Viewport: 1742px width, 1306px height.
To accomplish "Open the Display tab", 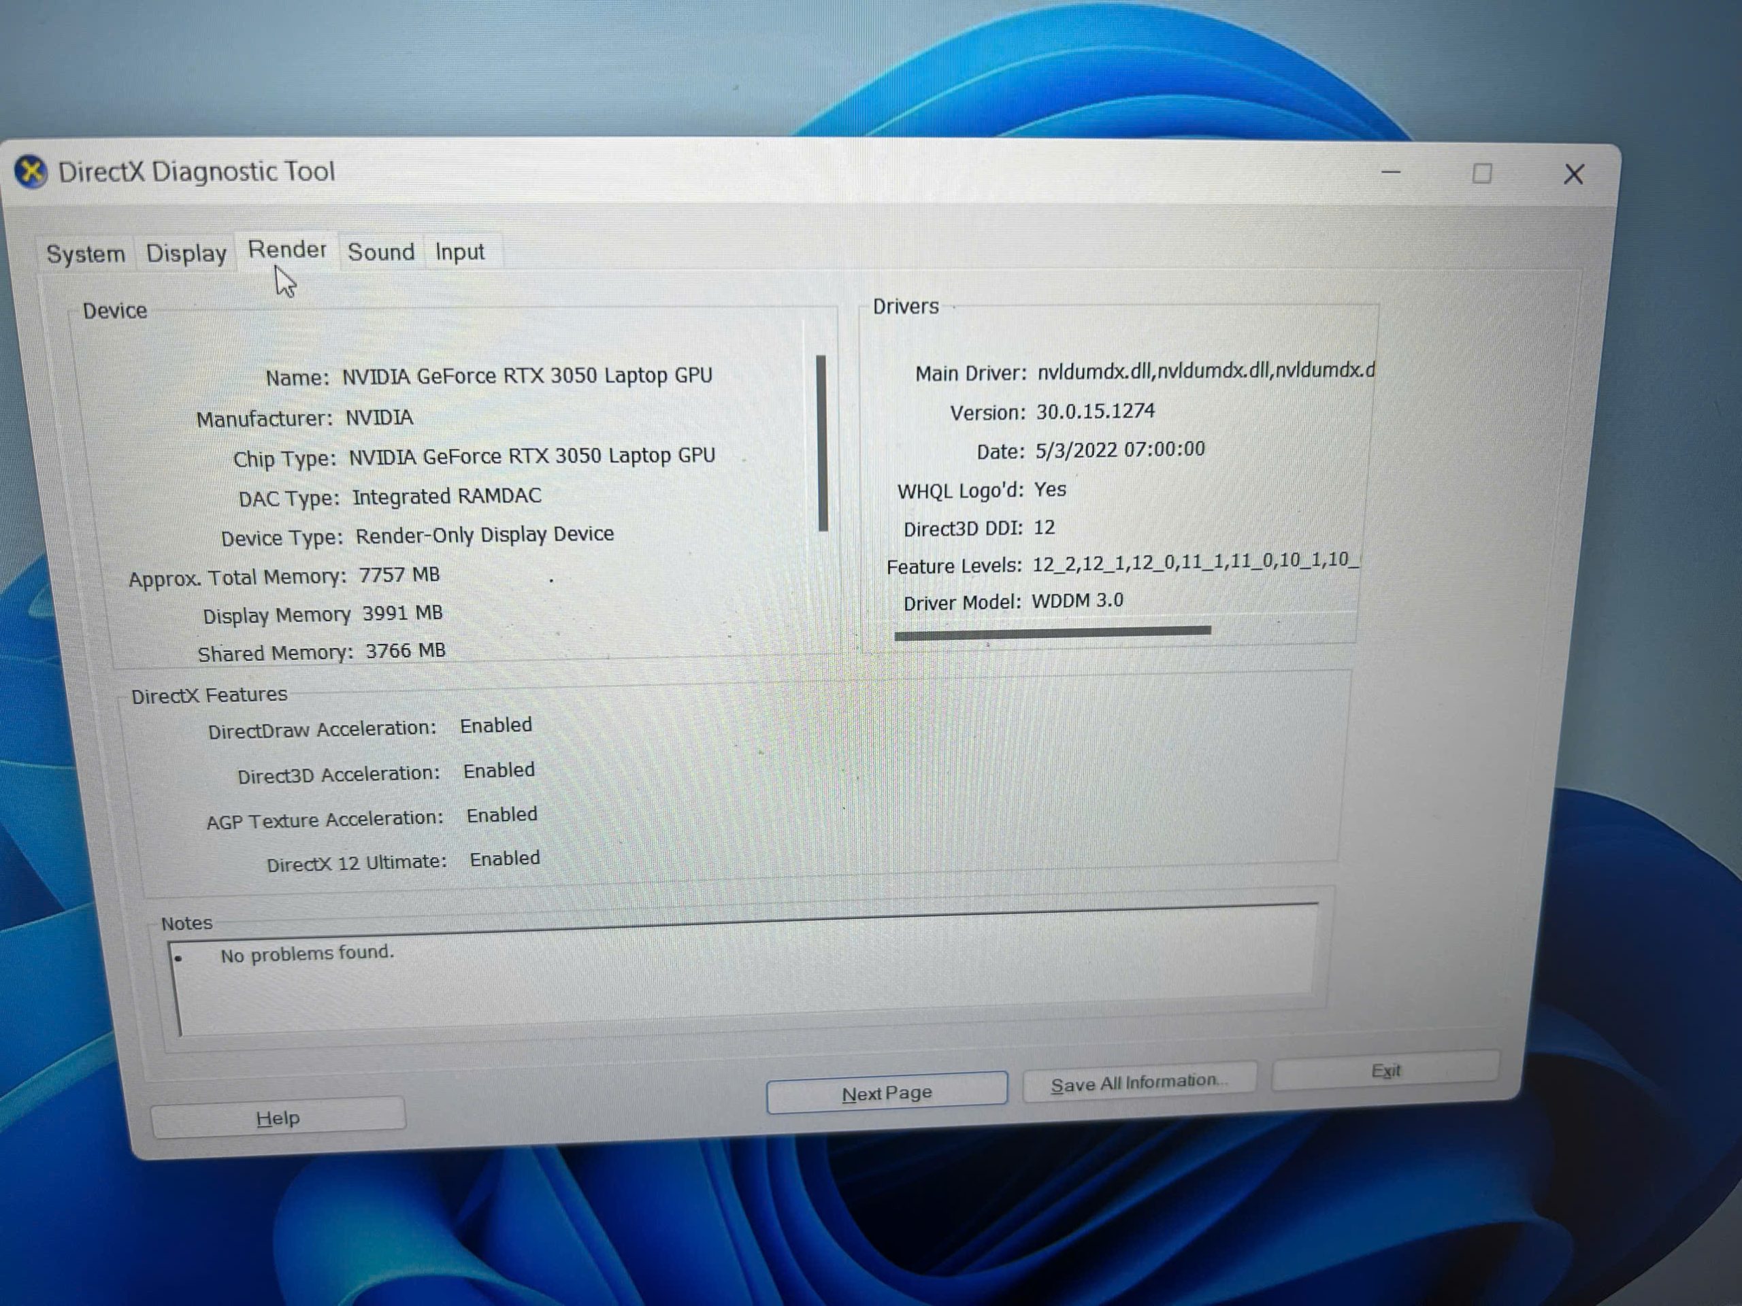I will (x=186, y=253).
